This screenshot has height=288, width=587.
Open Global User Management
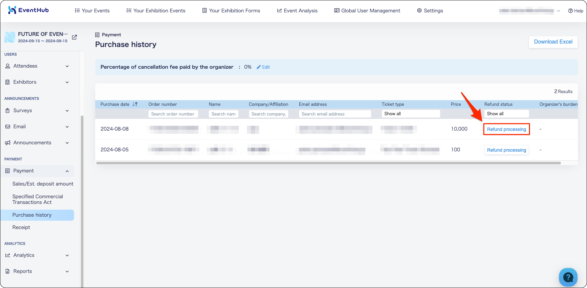pyautogui.click(x=367, y=11)
